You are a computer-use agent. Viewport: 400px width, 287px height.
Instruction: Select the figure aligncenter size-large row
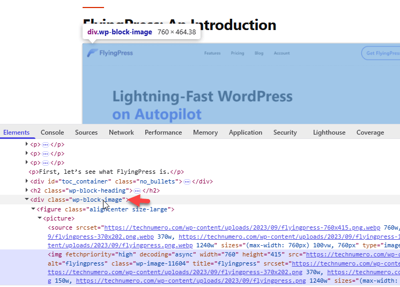[105, 209]
